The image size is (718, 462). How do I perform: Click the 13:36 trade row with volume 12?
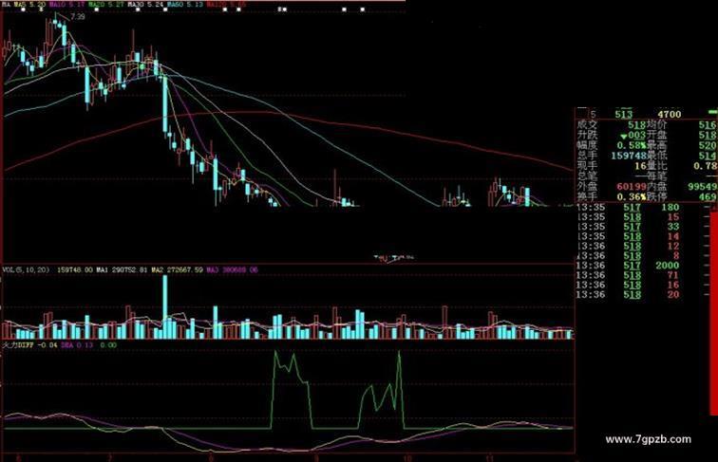(629, 246)
